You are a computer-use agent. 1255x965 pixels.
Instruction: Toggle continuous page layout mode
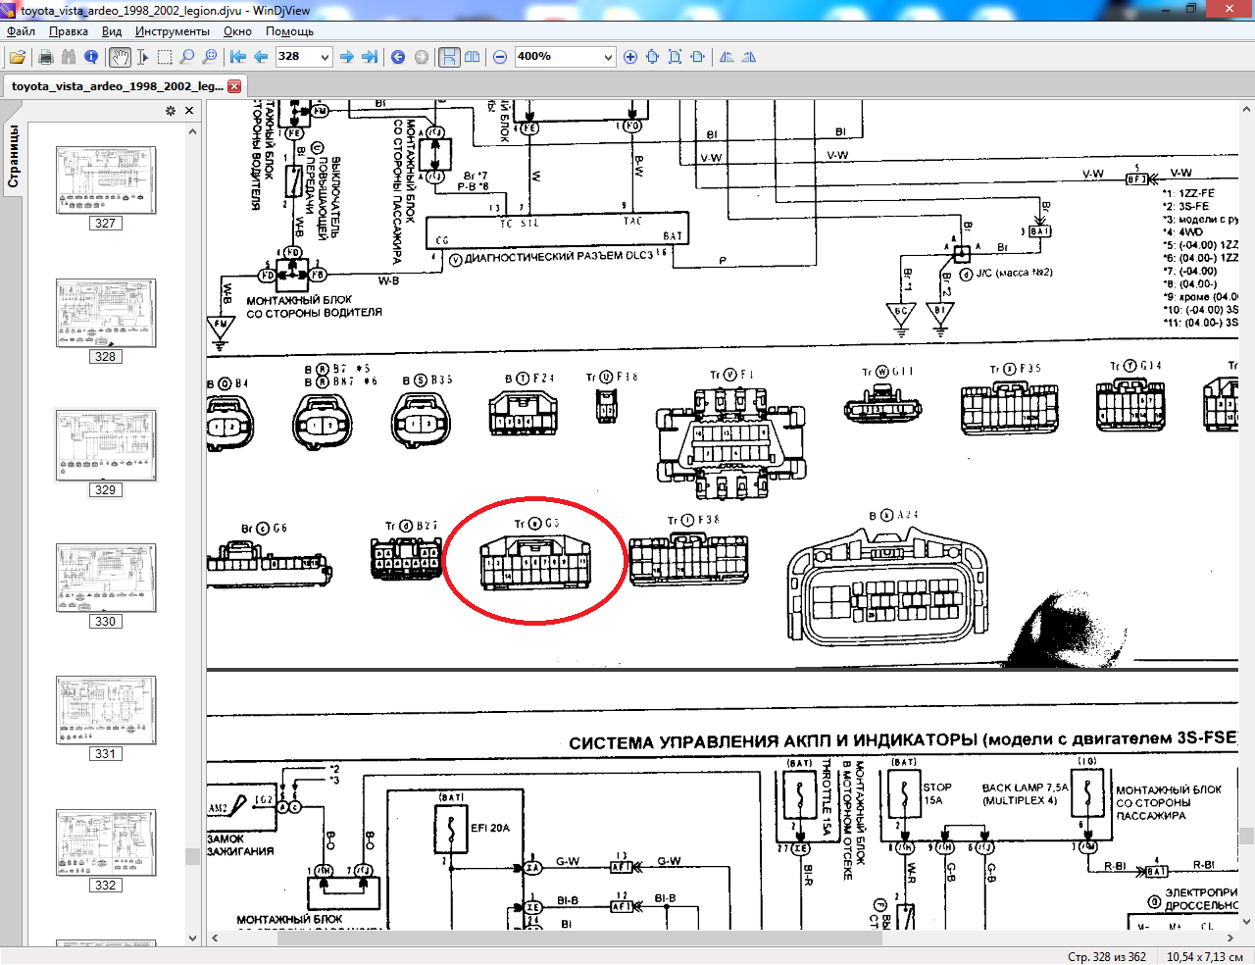[449, 57]
